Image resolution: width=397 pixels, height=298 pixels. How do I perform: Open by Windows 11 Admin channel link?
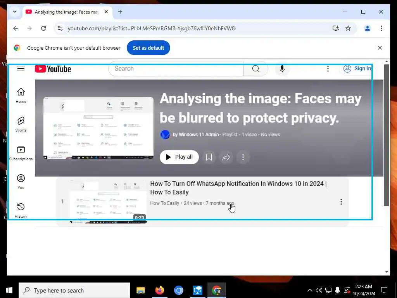click(196, 135)
